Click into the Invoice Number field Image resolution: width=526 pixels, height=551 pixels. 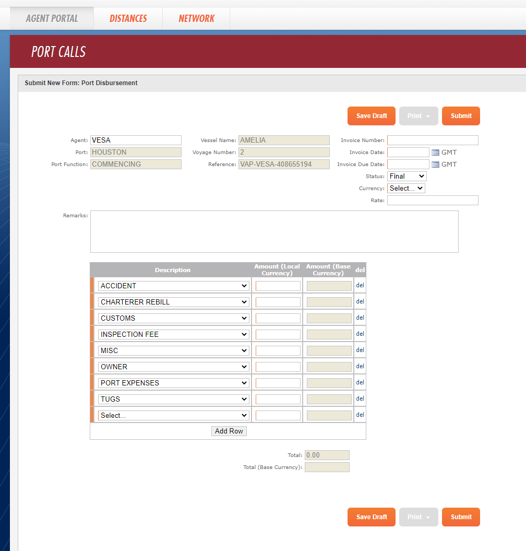[433, 140]
